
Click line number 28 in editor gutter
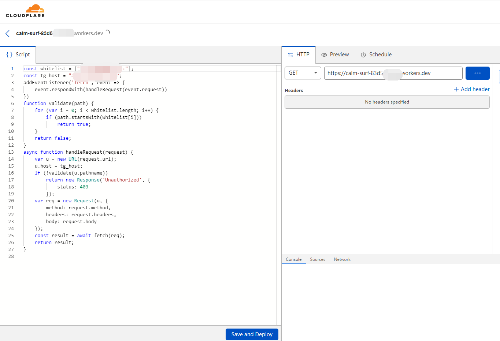coord(11,256)
